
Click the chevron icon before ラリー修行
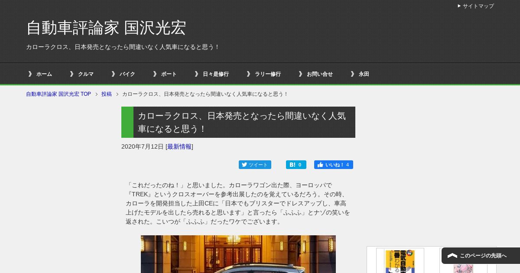tap(248, 74)
